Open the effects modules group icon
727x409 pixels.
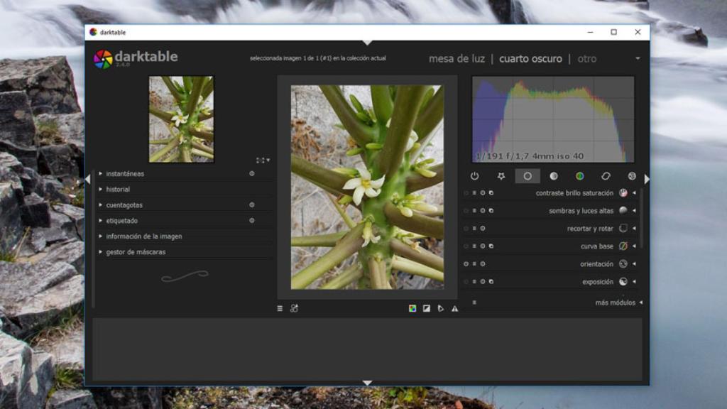pos(632,176)
